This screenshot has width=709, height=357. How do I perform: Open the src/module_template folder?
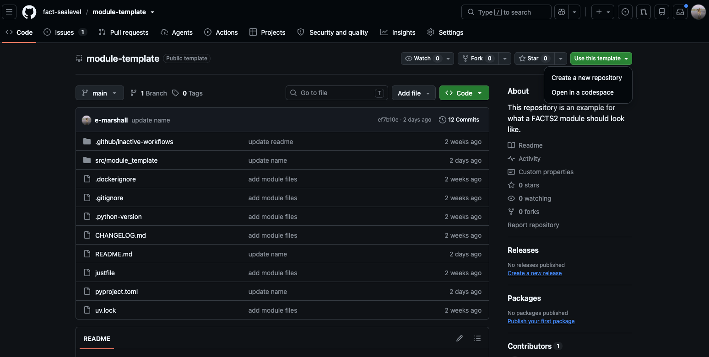126,160
